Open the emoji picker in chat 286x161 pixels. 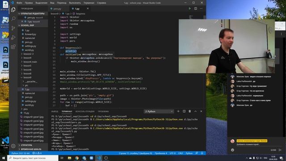click(232, 150)
